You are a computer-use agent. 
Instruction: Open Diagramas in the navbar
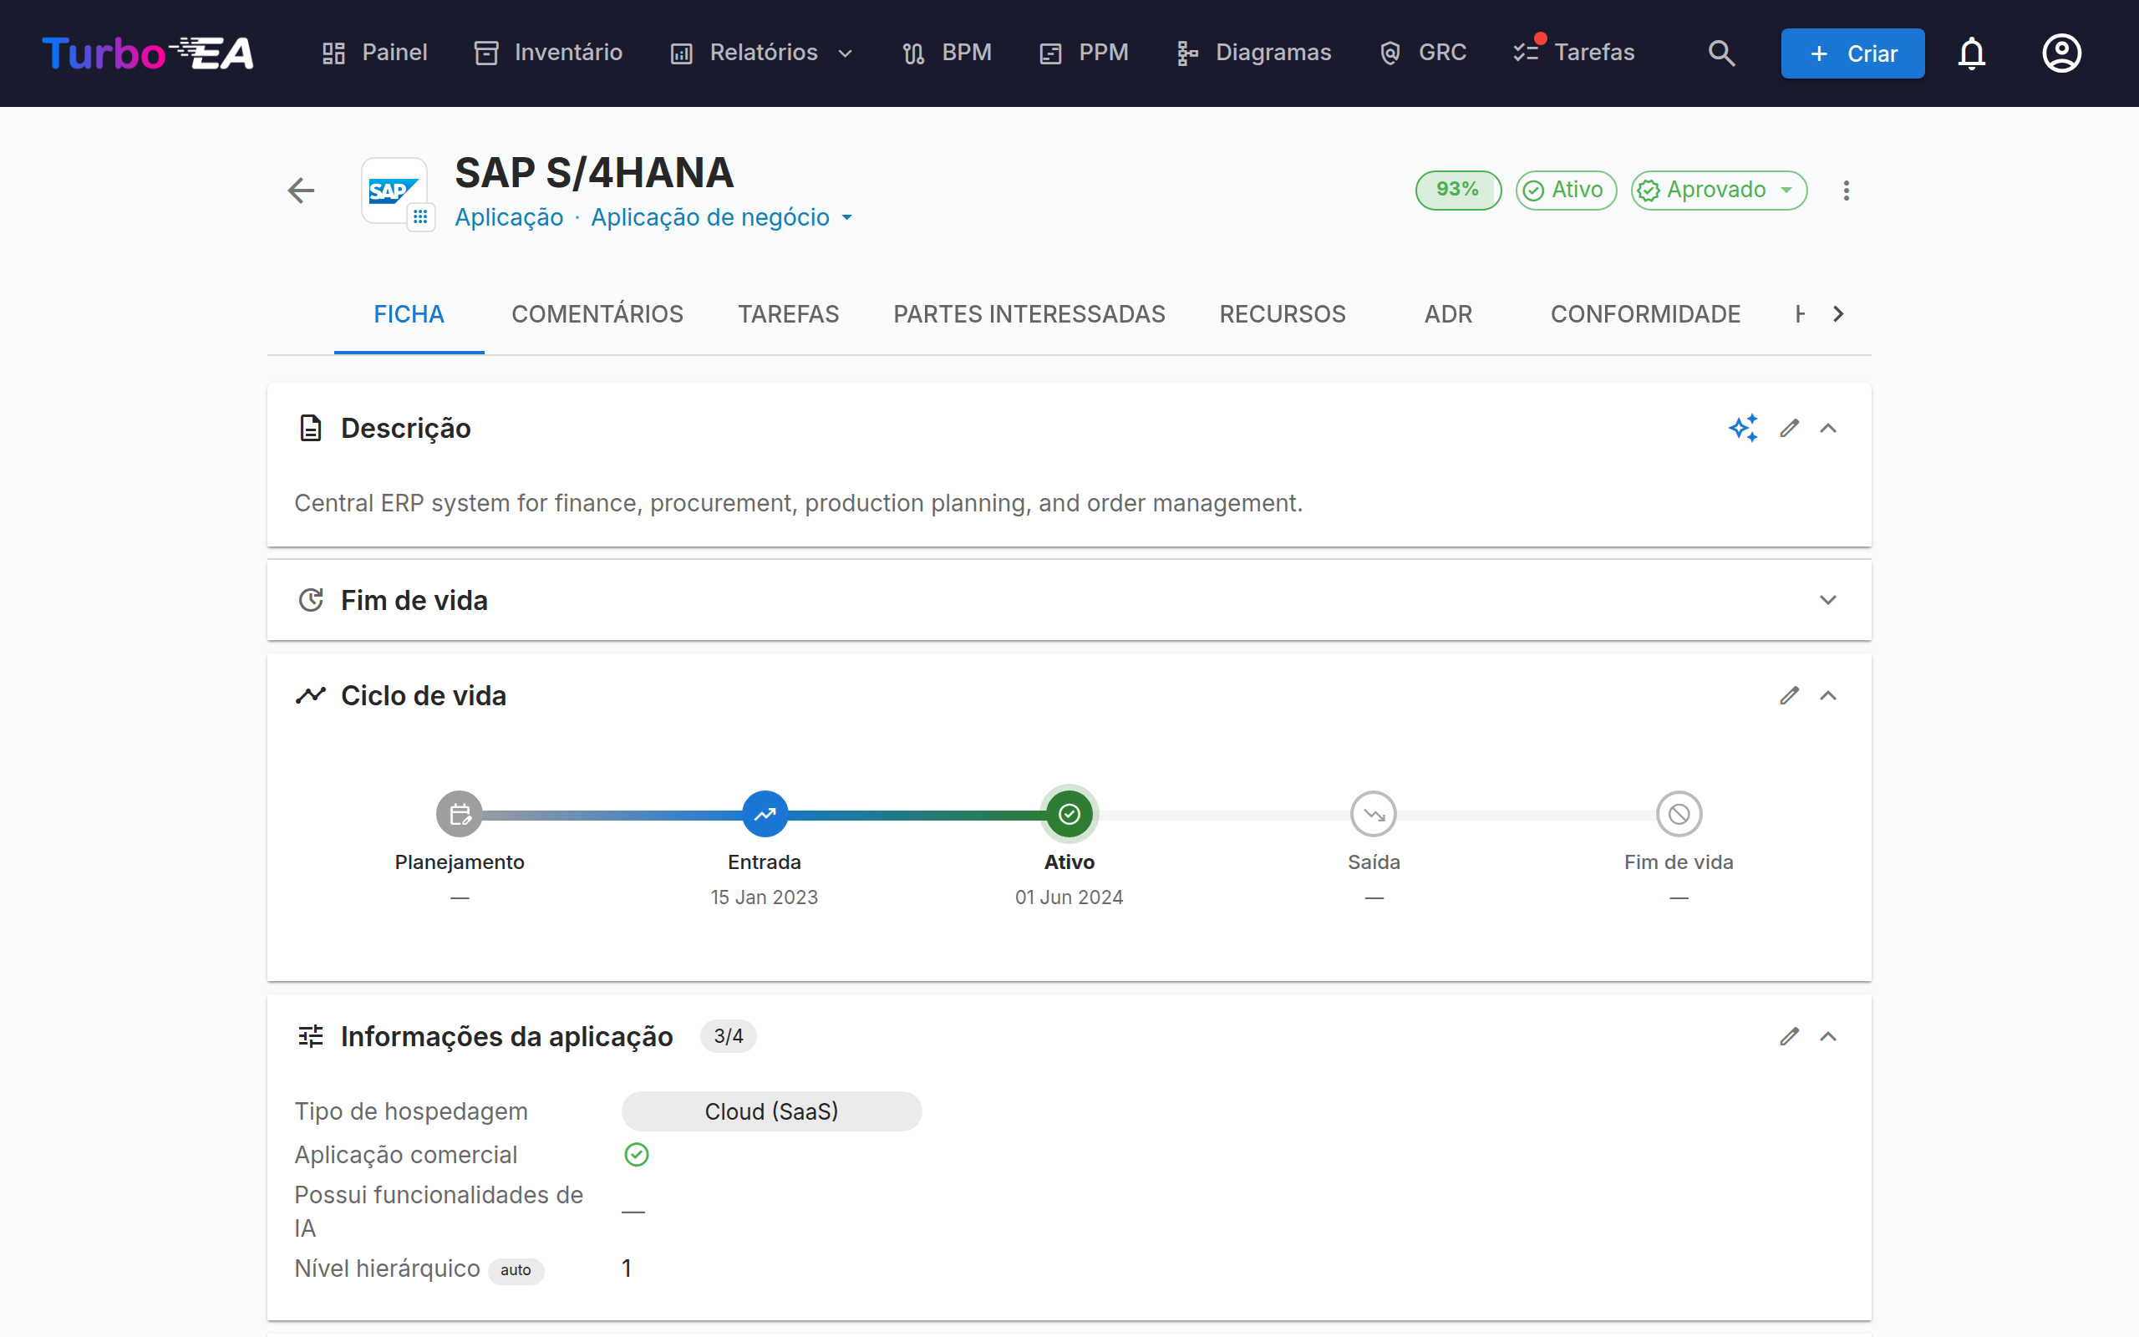[1254, 53]
